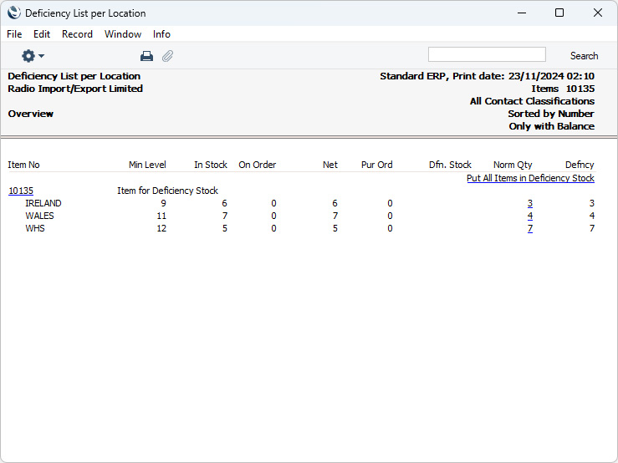Click the Standard ERP app logo

click(13, 13)
